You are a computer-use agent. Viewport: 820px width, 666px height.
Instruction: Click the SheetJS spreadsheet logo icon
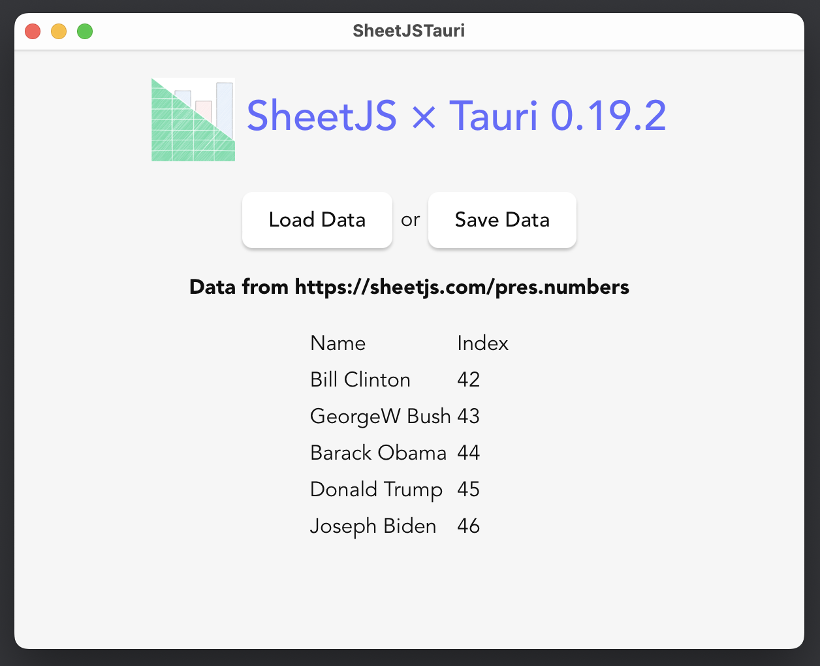[193, 119]
